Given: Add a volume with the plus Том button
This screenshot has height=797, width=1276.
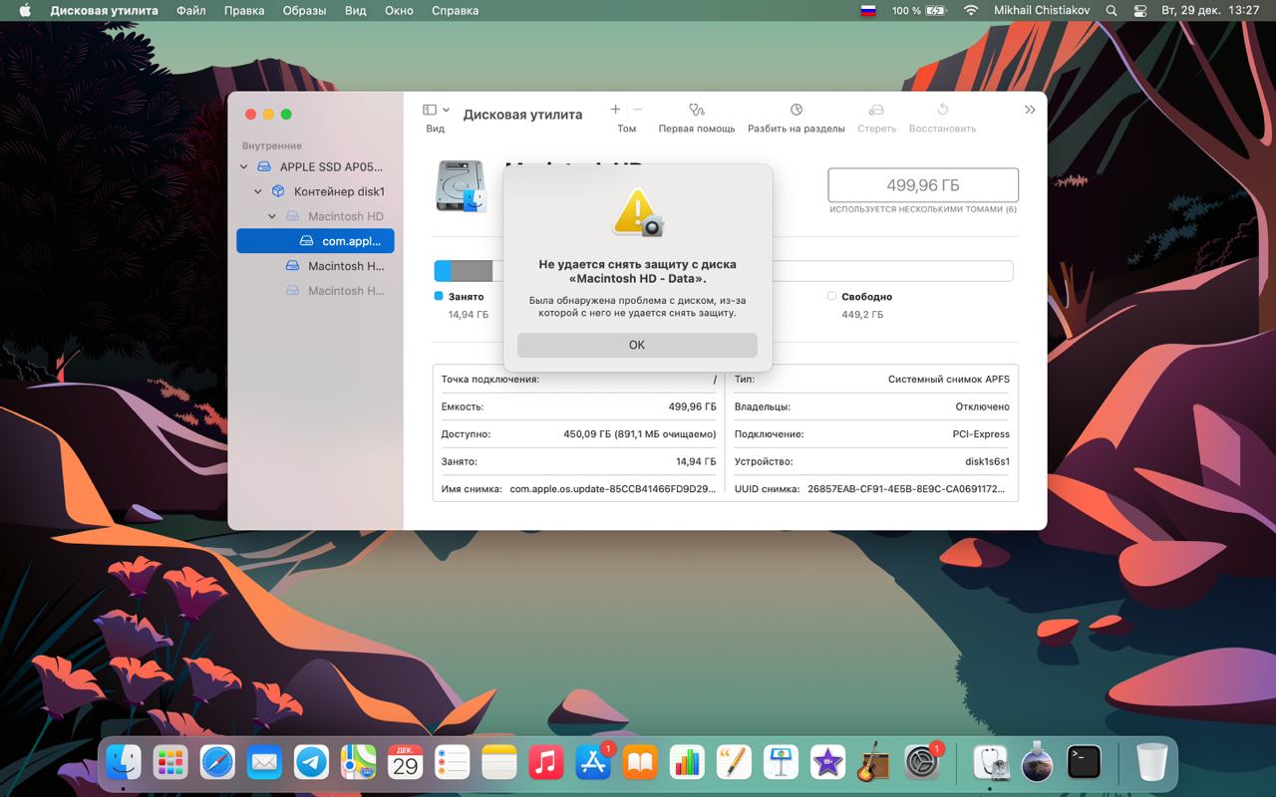Looking at the screenshot, I should point(615,110).
